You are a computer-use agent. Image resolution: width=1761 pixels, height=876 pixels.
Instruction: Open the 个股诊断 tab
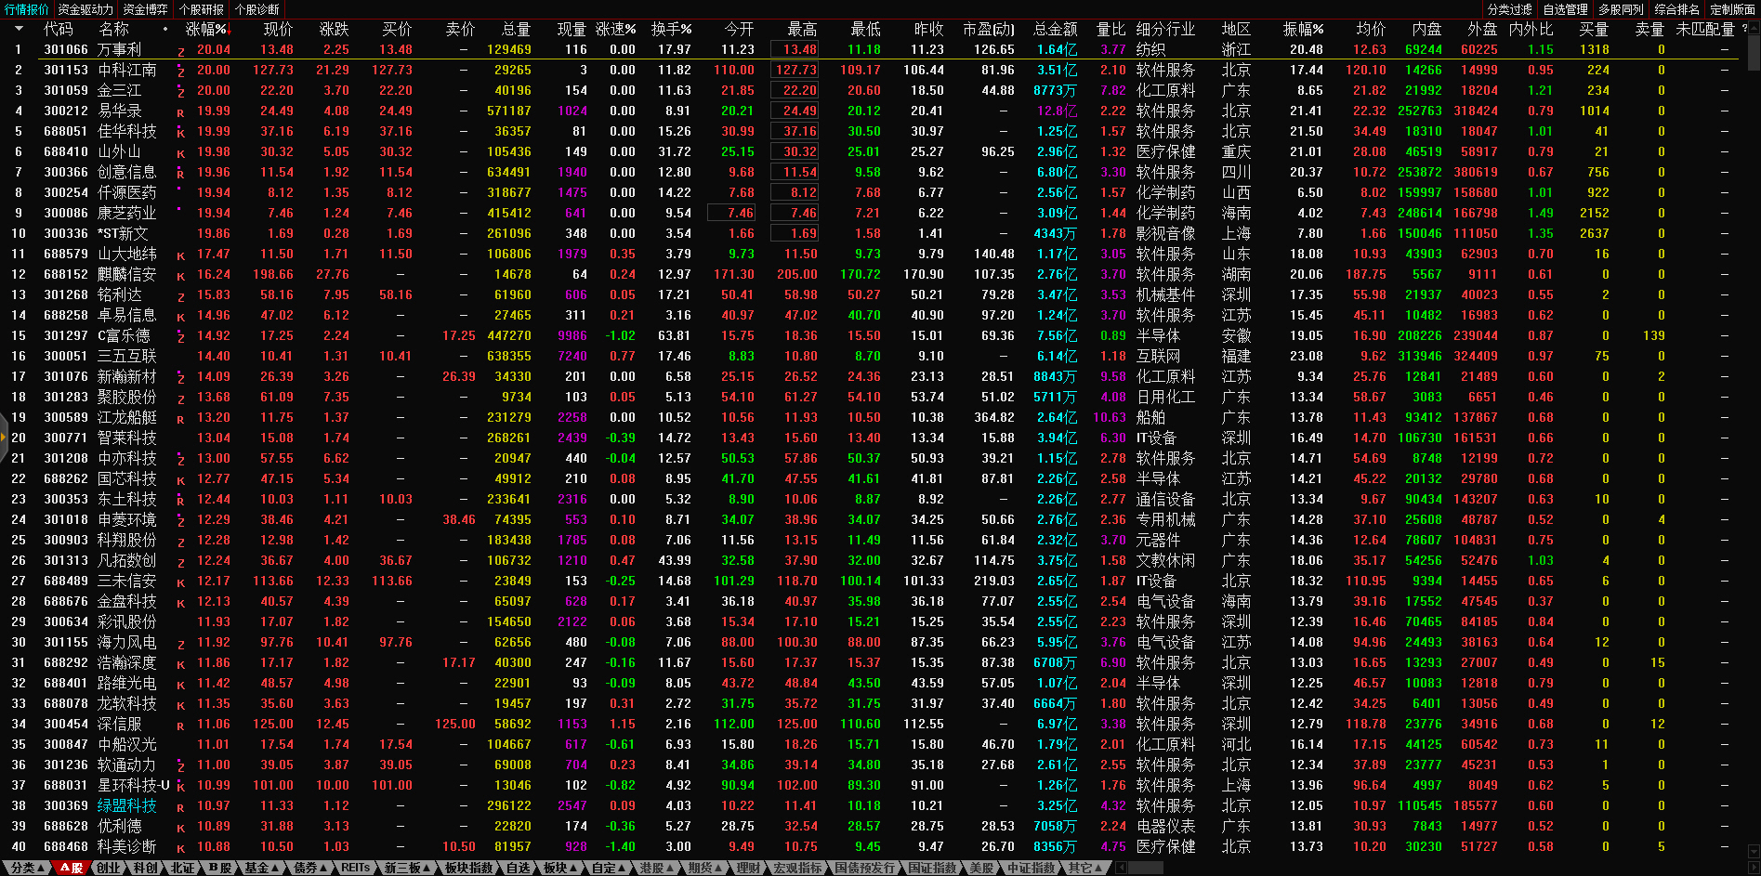[256, 9]
